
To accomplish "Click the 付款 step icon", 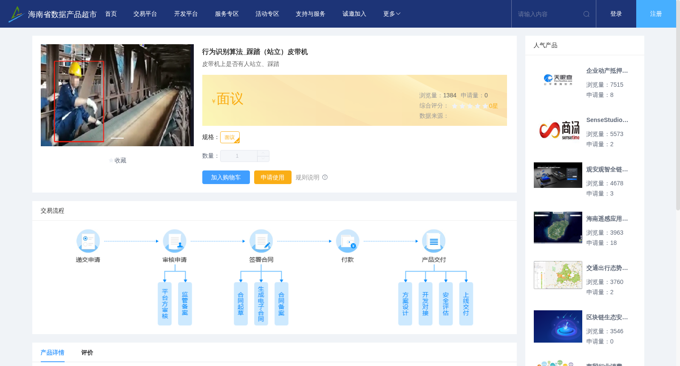I will 348,241.
